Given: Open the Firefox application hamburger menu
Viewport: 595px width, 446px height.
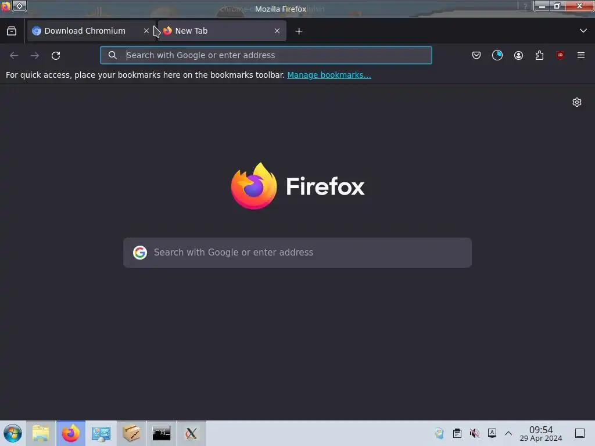Looking at the screenshot, I should point(581,55).
